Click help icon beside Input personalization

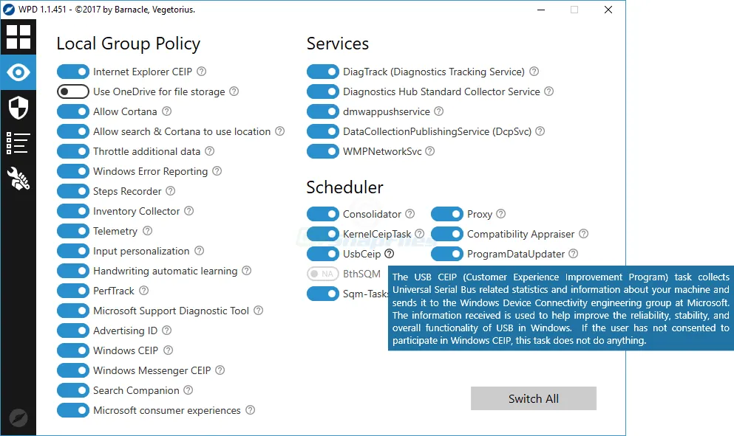pyautogui.click(x=199, y=251)
